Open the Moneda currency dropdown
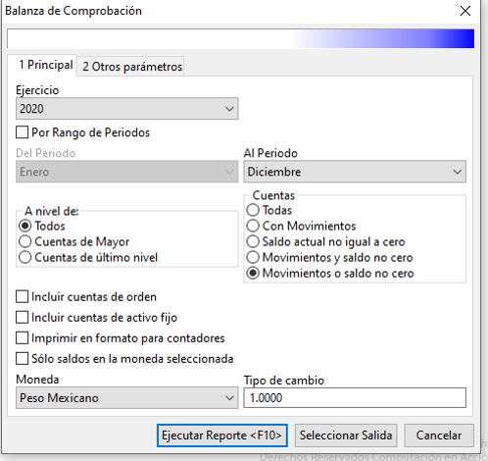Viewport: 488px width, 461px height. (127, 398)
